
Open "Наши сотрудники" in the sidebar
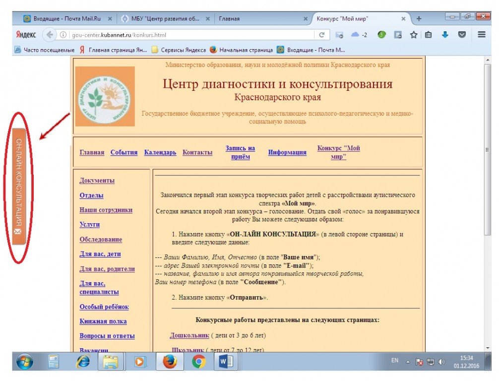(x=106, y=210)
